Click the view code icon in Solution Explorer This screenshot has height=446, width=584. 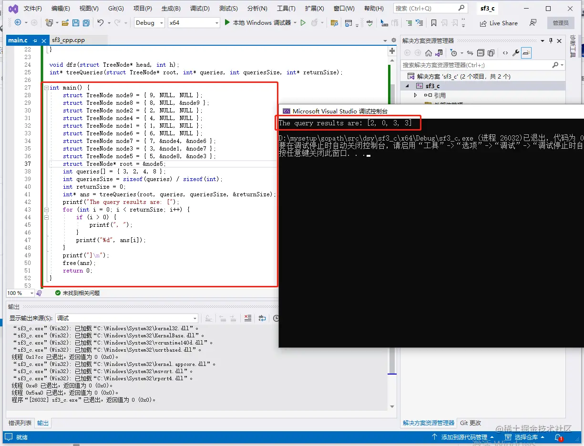pos(505,53)
